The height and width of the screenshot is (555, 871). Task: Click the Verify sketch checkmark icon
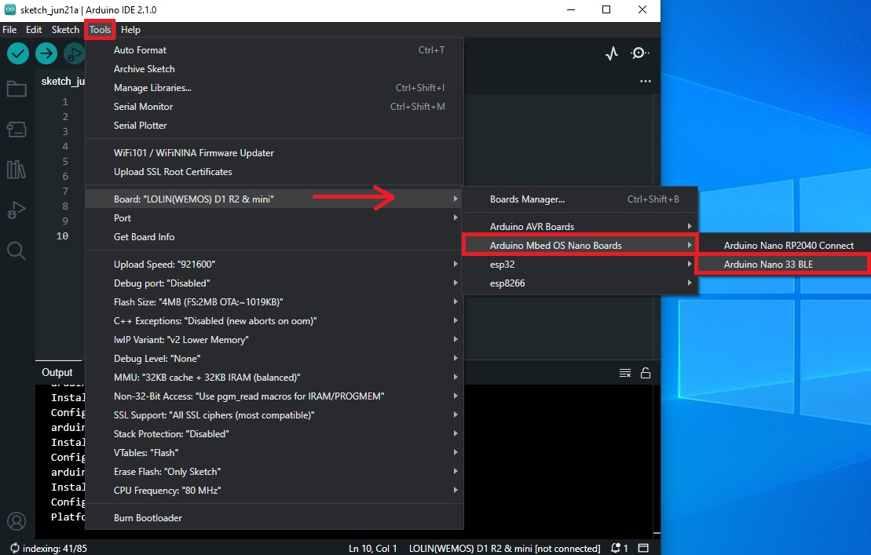(x=18, y=53)
